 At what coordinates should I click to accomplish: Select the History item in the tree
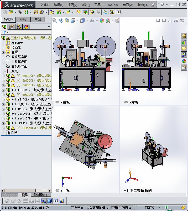pos(17,43)
